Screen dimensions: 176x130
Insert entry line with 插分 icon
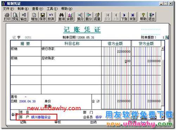[x=80, y=17]
